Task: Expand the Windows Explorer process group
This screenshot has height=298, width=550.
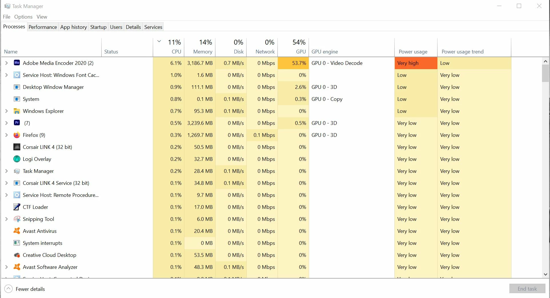Action: coord(7,111)
